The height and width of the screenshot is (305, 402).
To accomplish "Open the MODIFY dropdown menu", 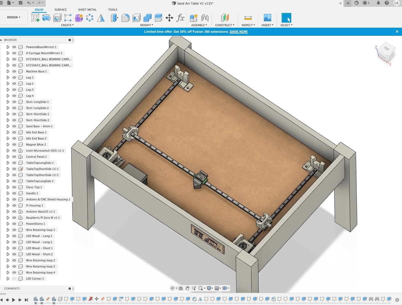I will pos(147,25).
